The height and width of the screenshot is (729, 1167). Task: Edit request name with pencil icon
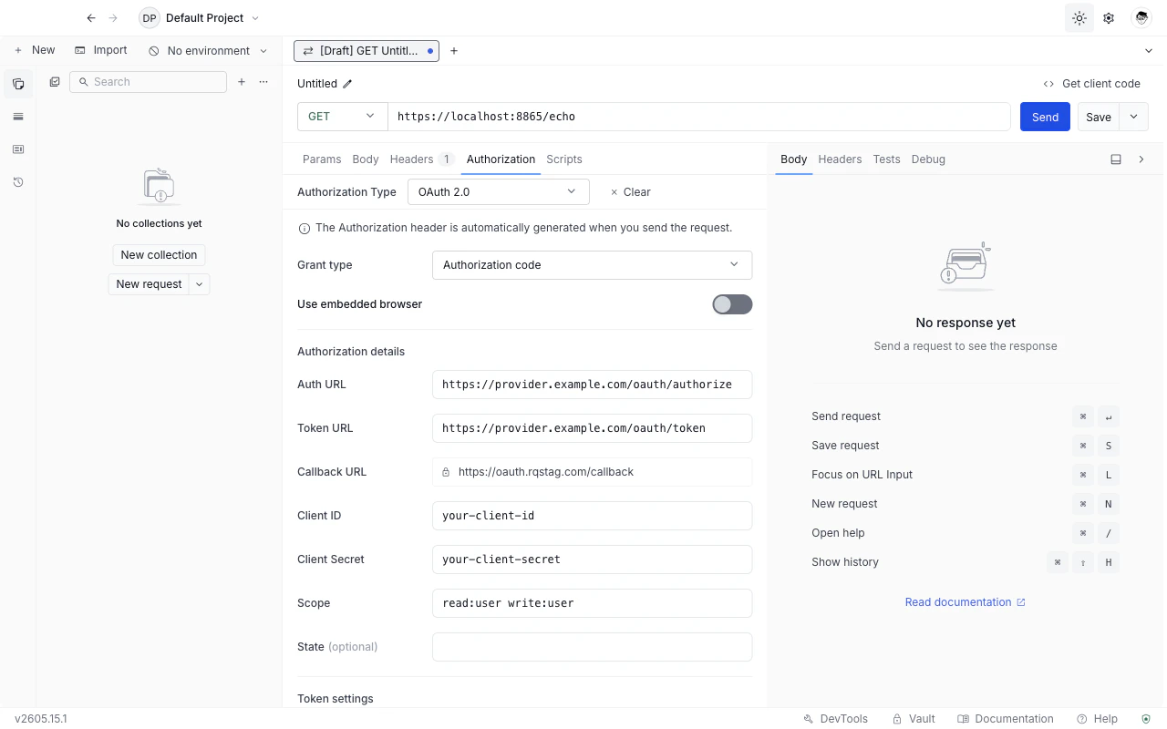347,84
